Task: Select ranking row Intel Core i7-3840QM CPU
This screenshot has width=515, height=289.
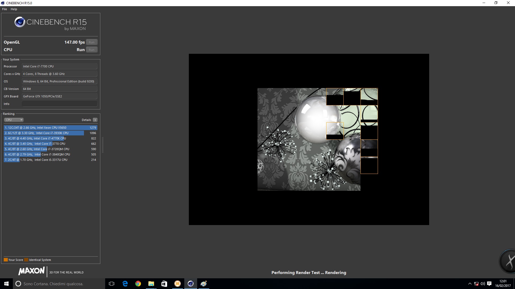Action: 50,154
